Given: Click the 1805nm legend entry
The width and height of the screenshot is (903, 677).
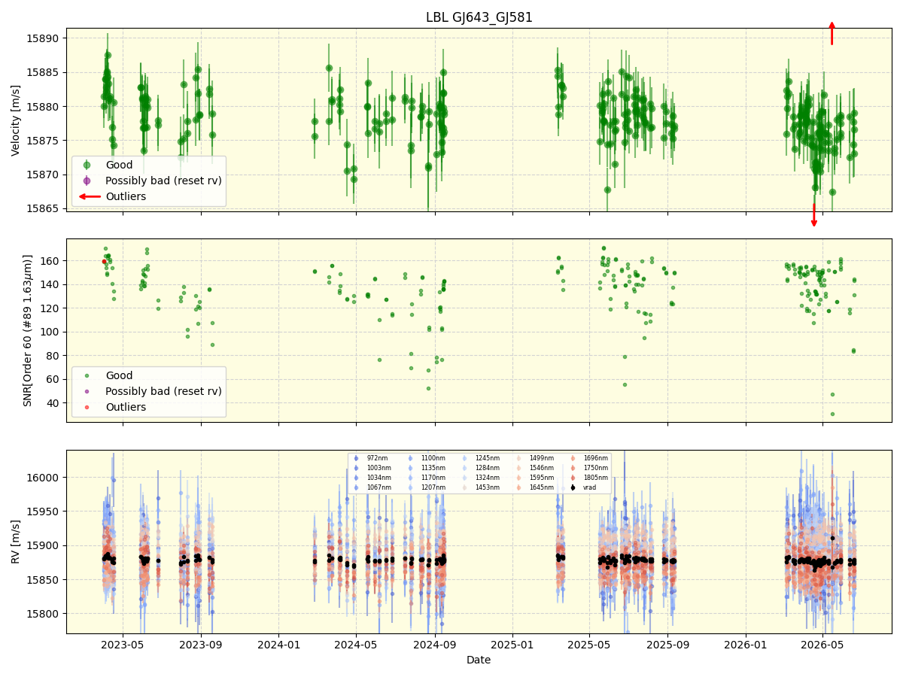Looking at the screenshot, I should pyautogui.click(x=589, y=478).
